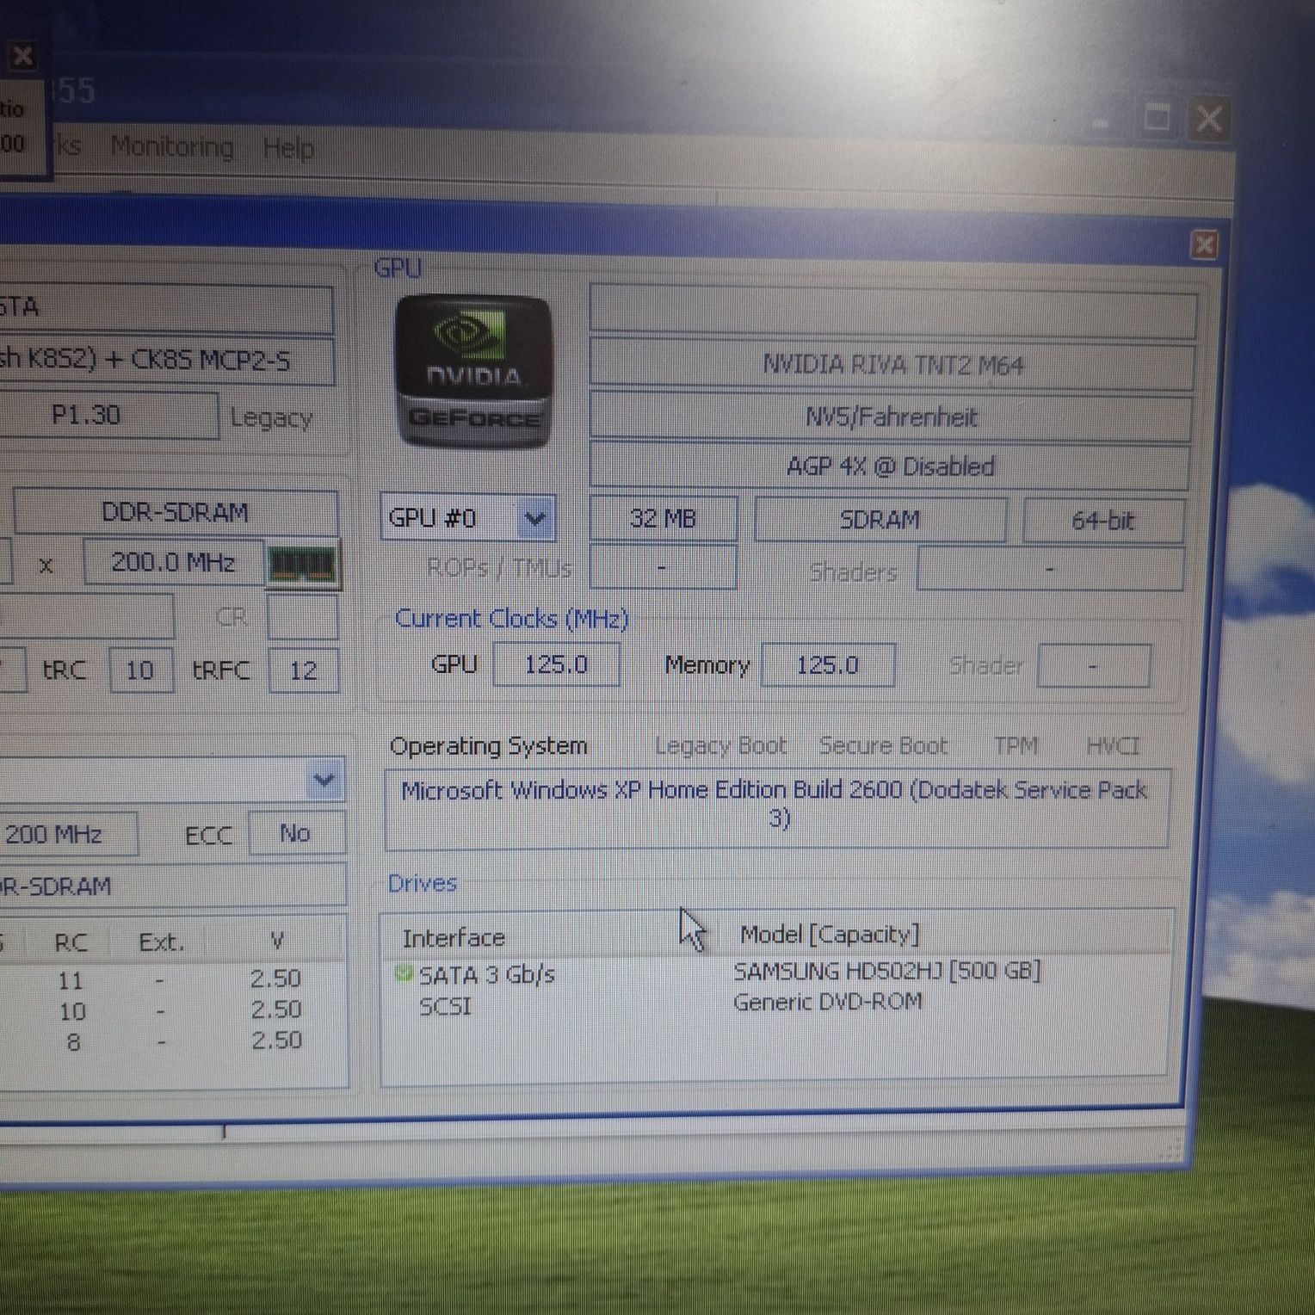Image resolution: width=1315 pixels, height=1315 pixels.
Task: Click the Legacy Boot indicator
Action: click(721, 745)
